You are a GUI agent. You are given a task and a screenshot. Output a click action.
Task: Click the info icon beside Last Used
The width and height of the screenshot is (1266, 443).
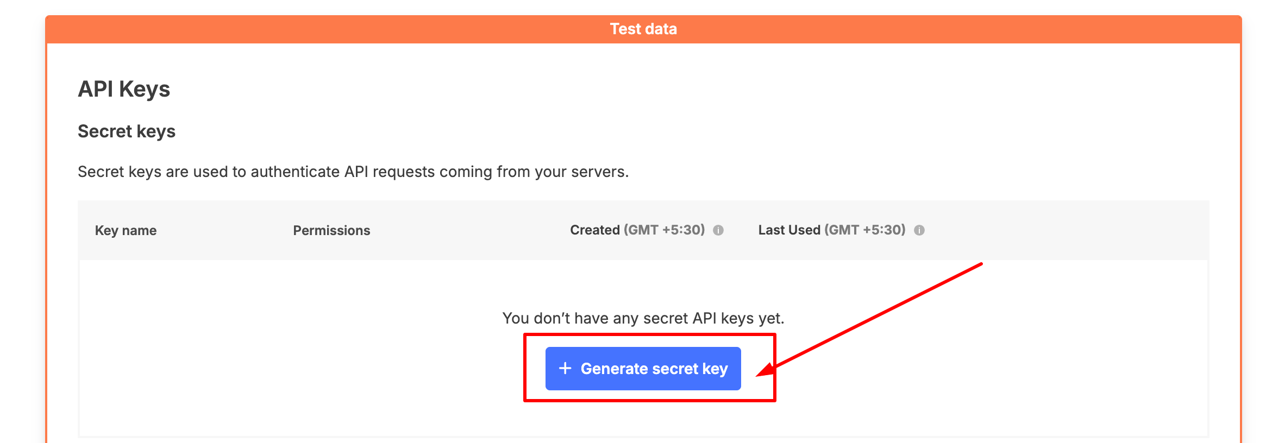919,230
